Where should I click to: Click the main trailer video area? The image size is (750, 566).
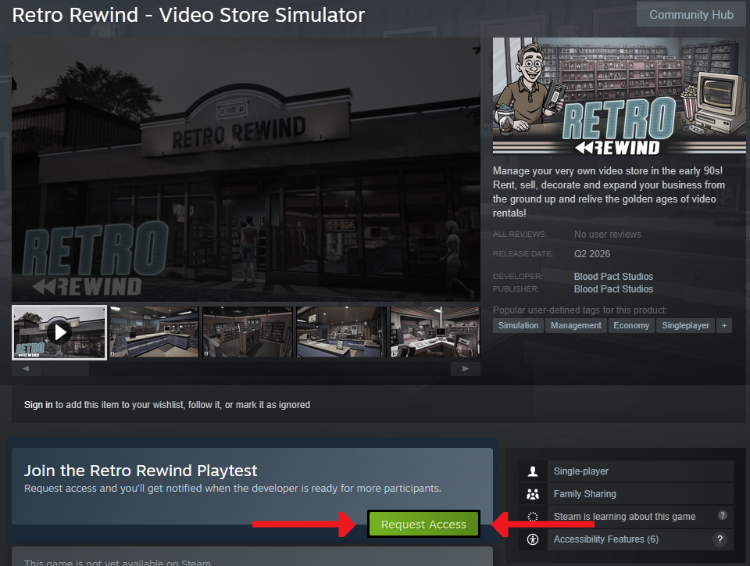pyautogui.click(x=246, y=170)
